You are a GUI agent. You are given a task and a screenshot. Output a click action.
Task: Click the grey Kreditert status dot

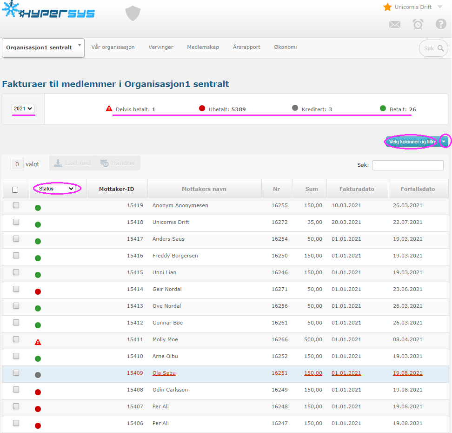(x=295, y=108)
